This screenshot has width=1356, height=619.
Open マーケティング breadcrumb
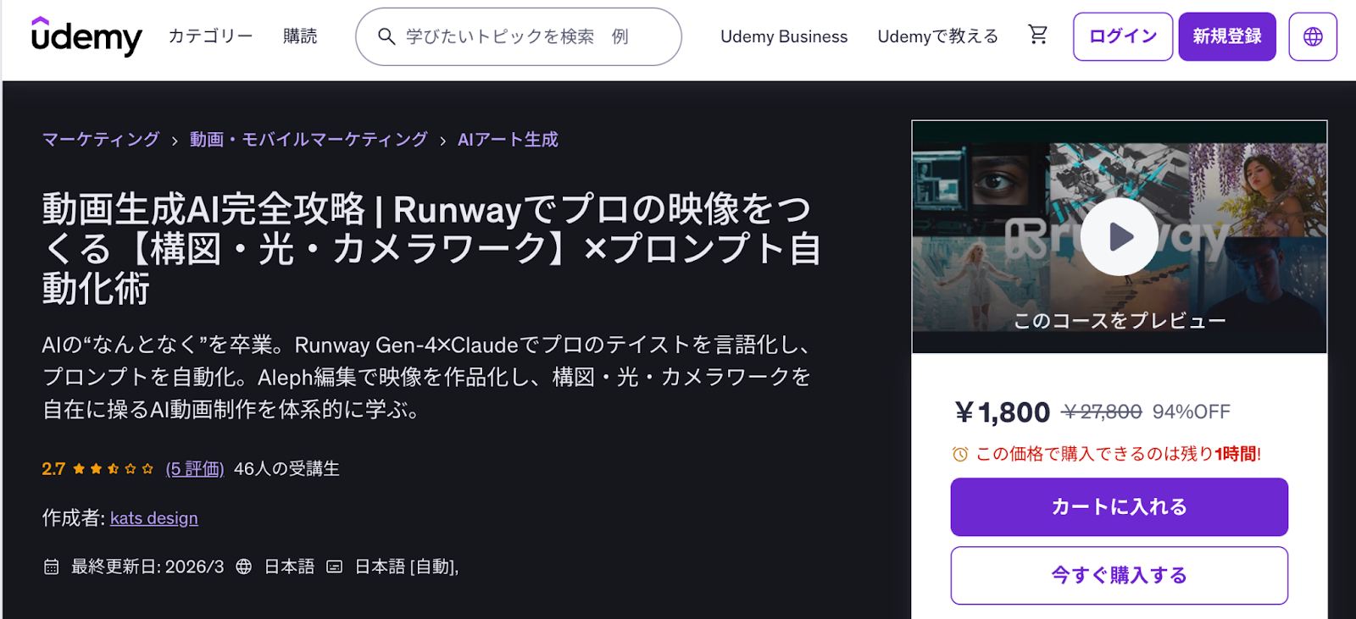click(101, 140)
